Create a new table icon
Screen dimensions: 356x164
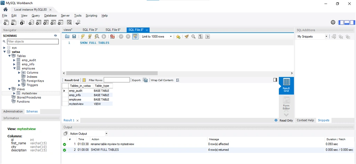[x=39, y=22]
